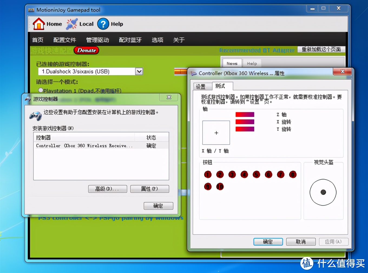The width and height of the screenshot is (368, 273).
Task: Open the 管理驱动 menu
Action: coord(97,40)
